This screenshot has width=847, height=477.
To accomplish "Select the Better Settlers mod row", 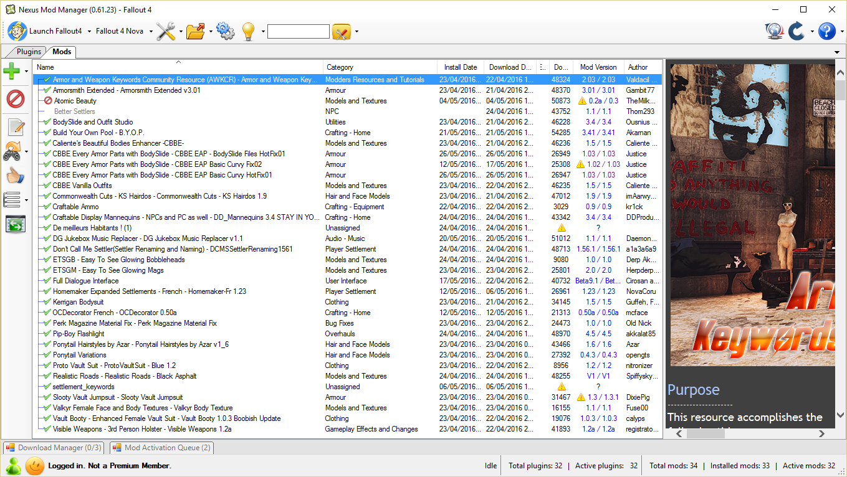I will pos(348,111).
